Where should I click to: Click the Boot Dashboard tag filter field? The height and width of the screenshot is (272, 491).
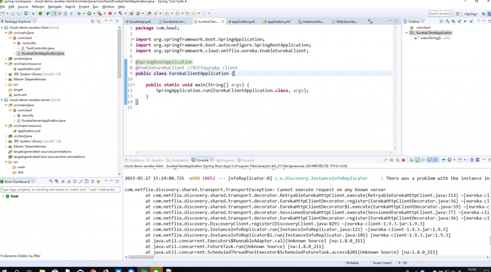[x=59, y=189]
